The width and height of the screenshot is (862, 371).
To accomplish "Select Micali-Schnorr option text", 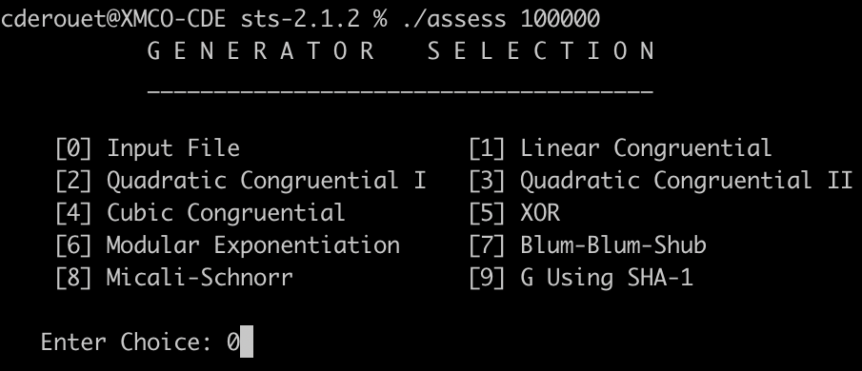I will point(200,277).
